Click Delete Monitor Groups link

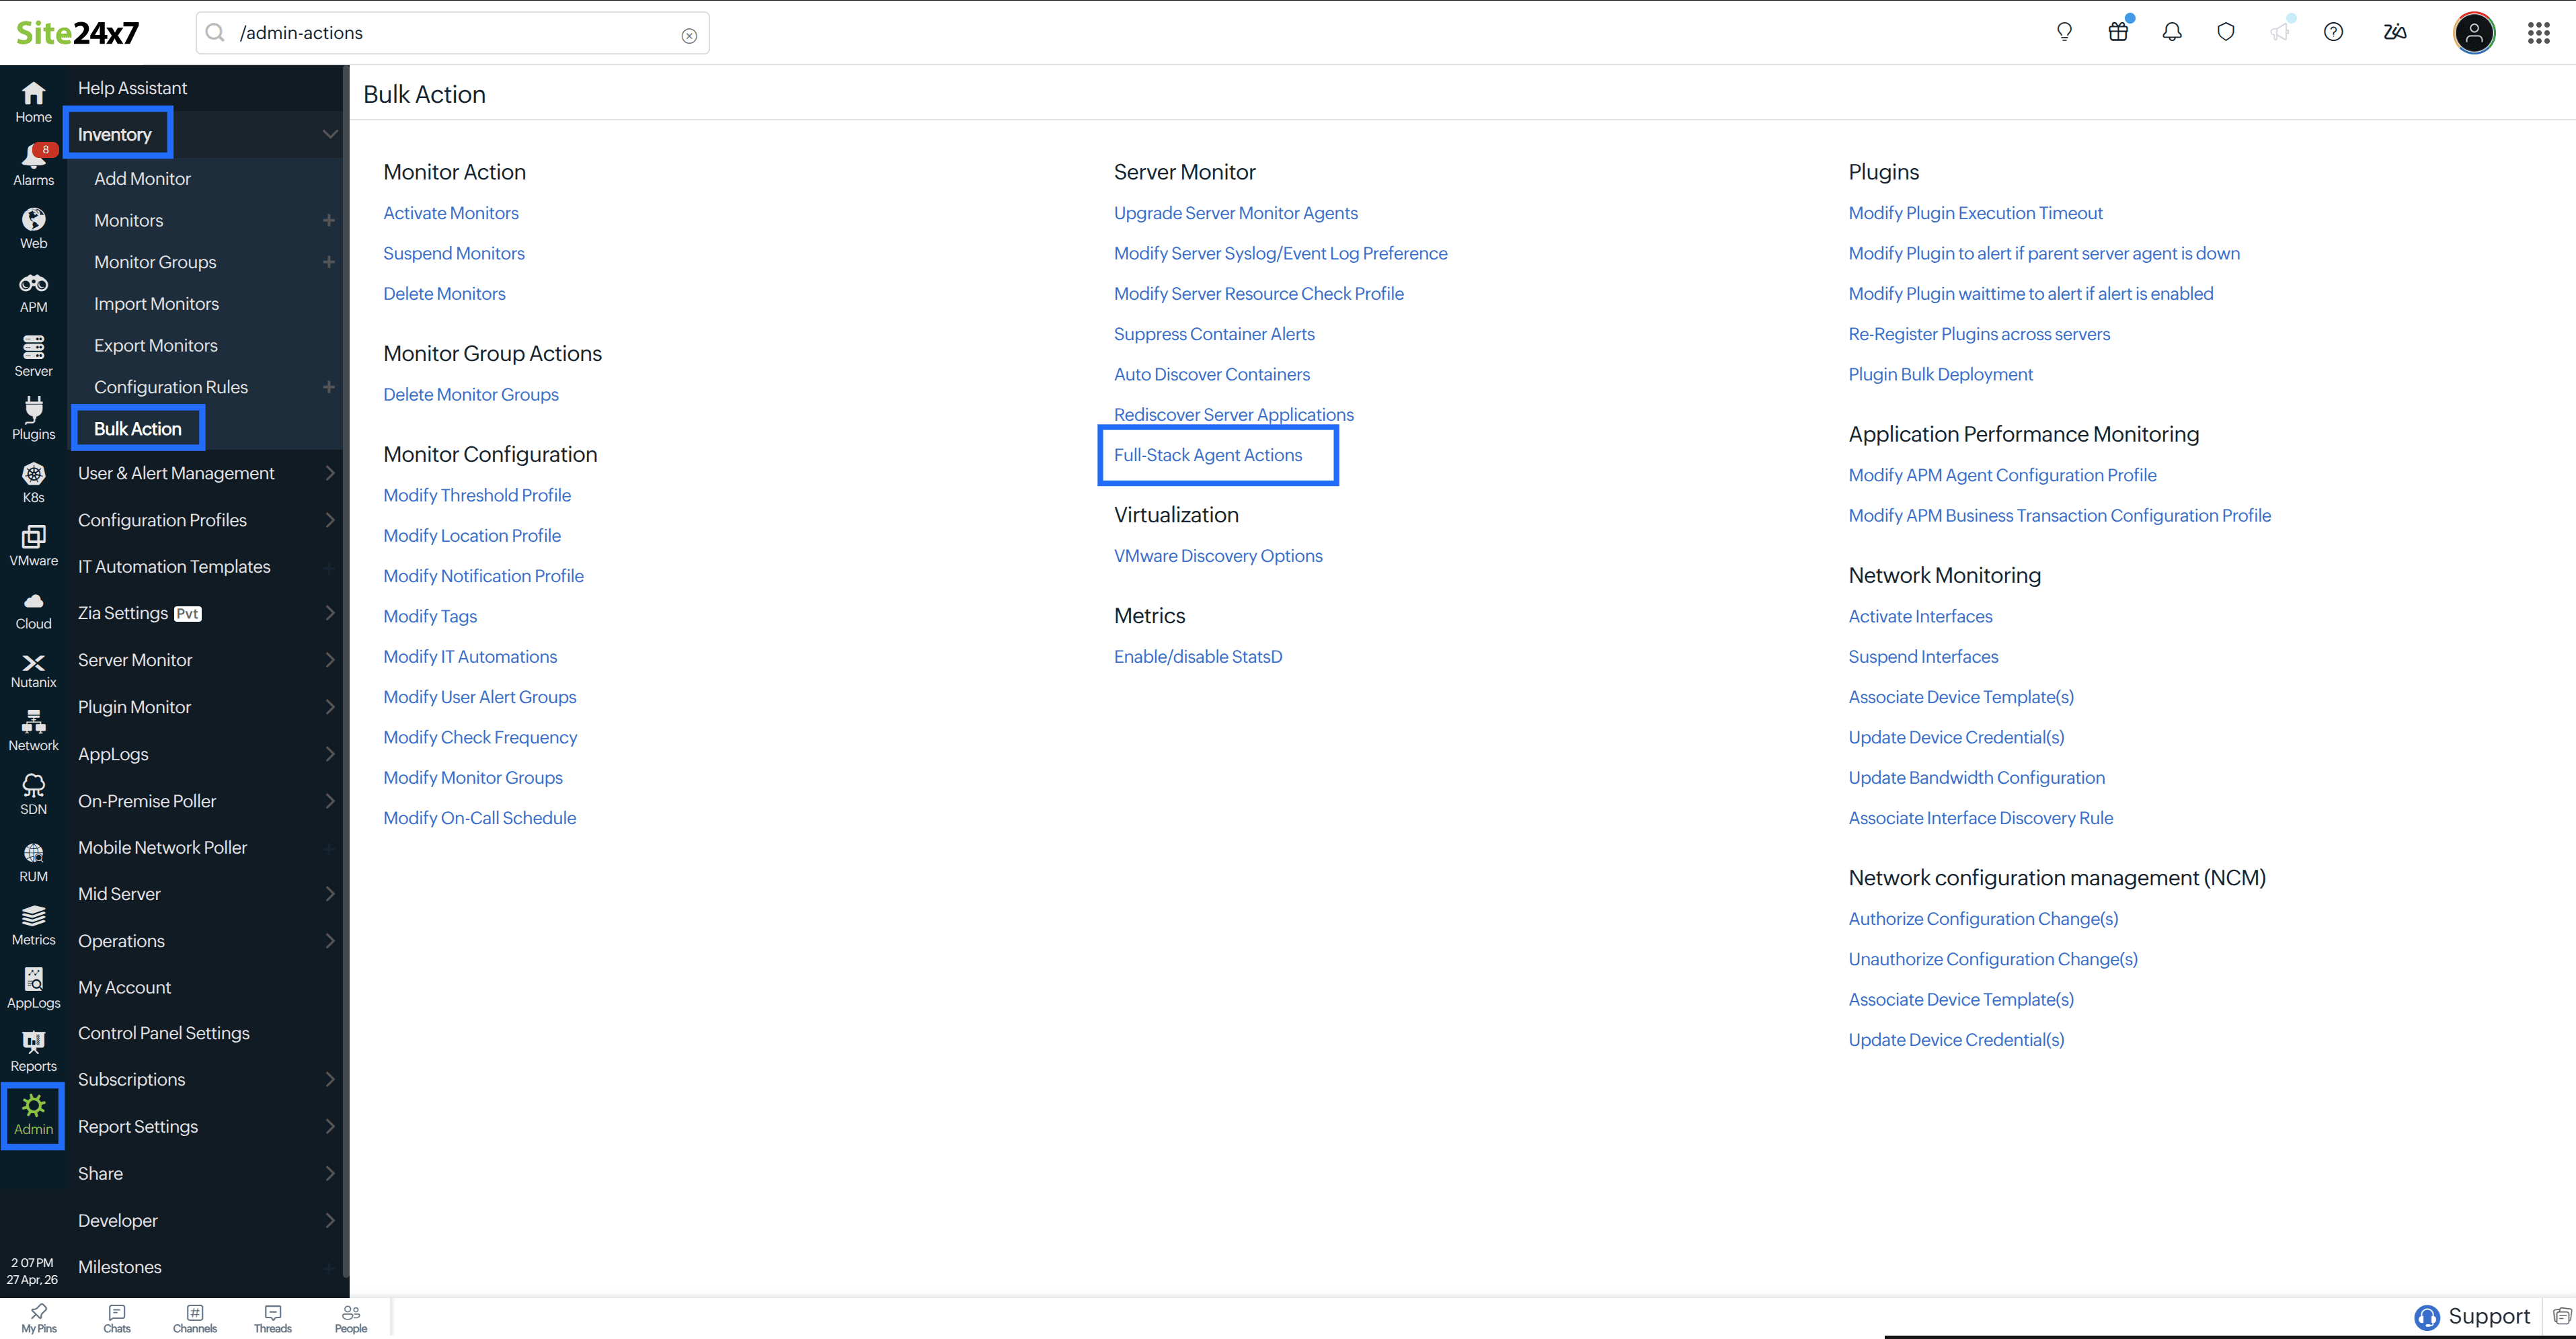pyautogui.click(x=470, y=394)
